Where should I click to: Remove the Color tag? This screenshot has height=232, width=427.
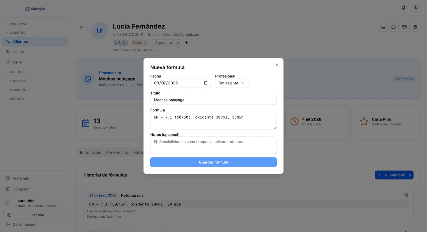[145, 43]
